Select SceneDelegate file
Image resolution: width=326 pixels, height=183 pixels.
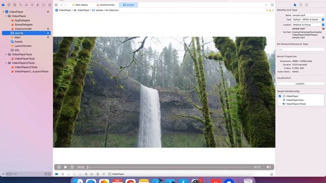pyautogui.click(x=23, y=24)
